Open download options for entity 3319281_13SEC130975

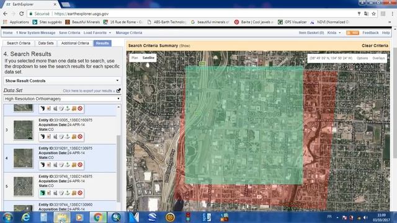(x=68, y=165)
